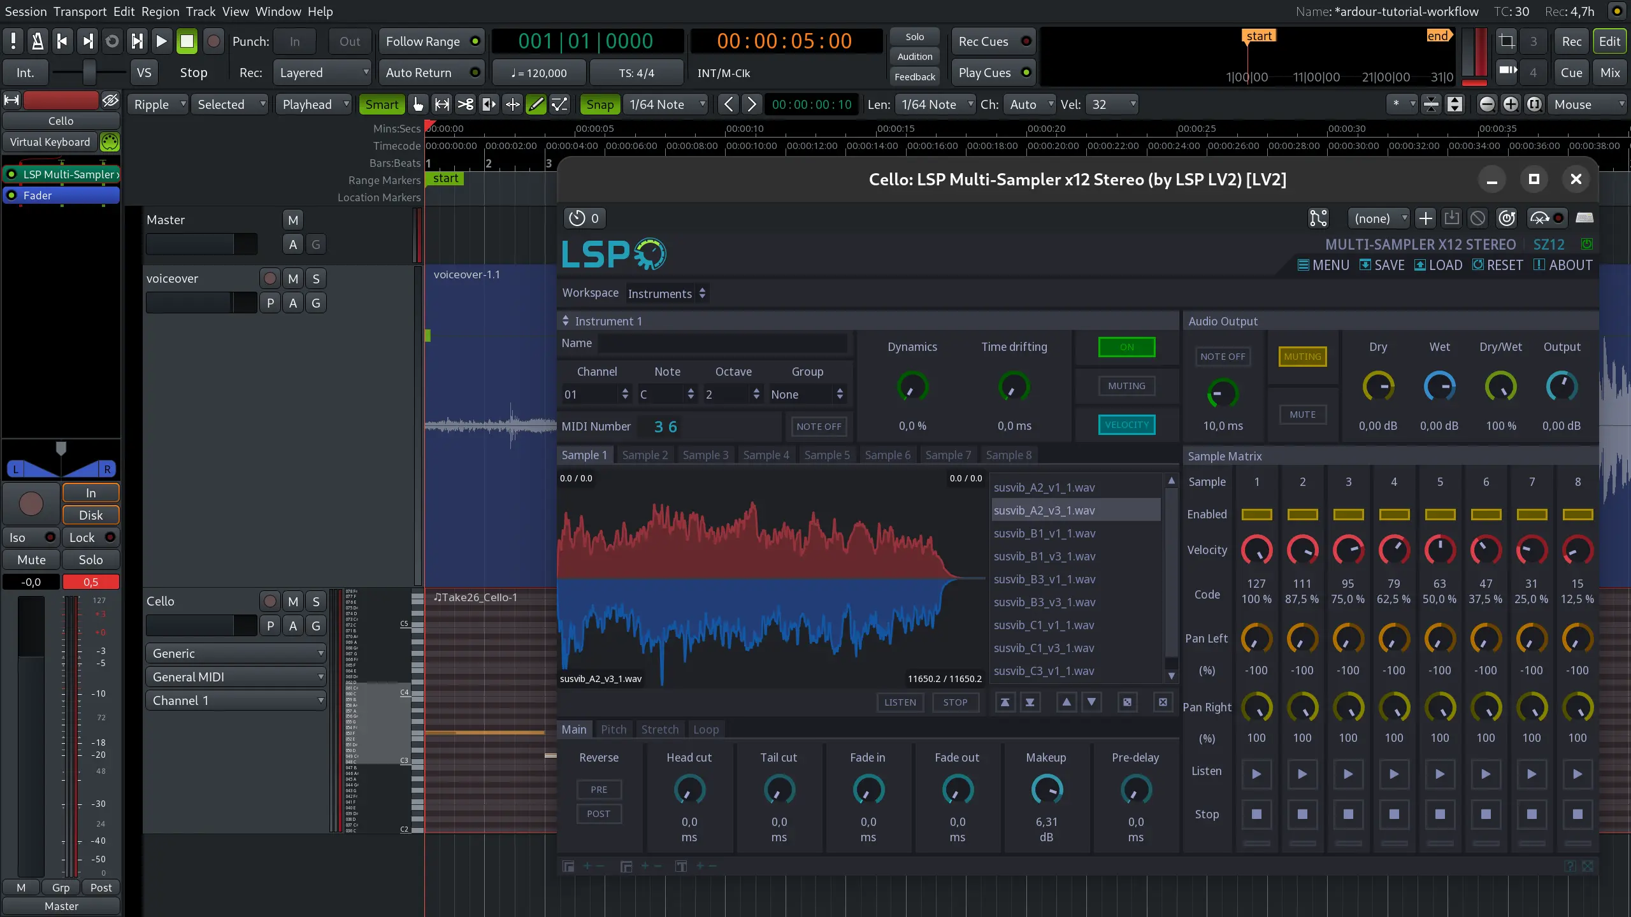Open Workspace Instruments selector

tap(666, 294)
